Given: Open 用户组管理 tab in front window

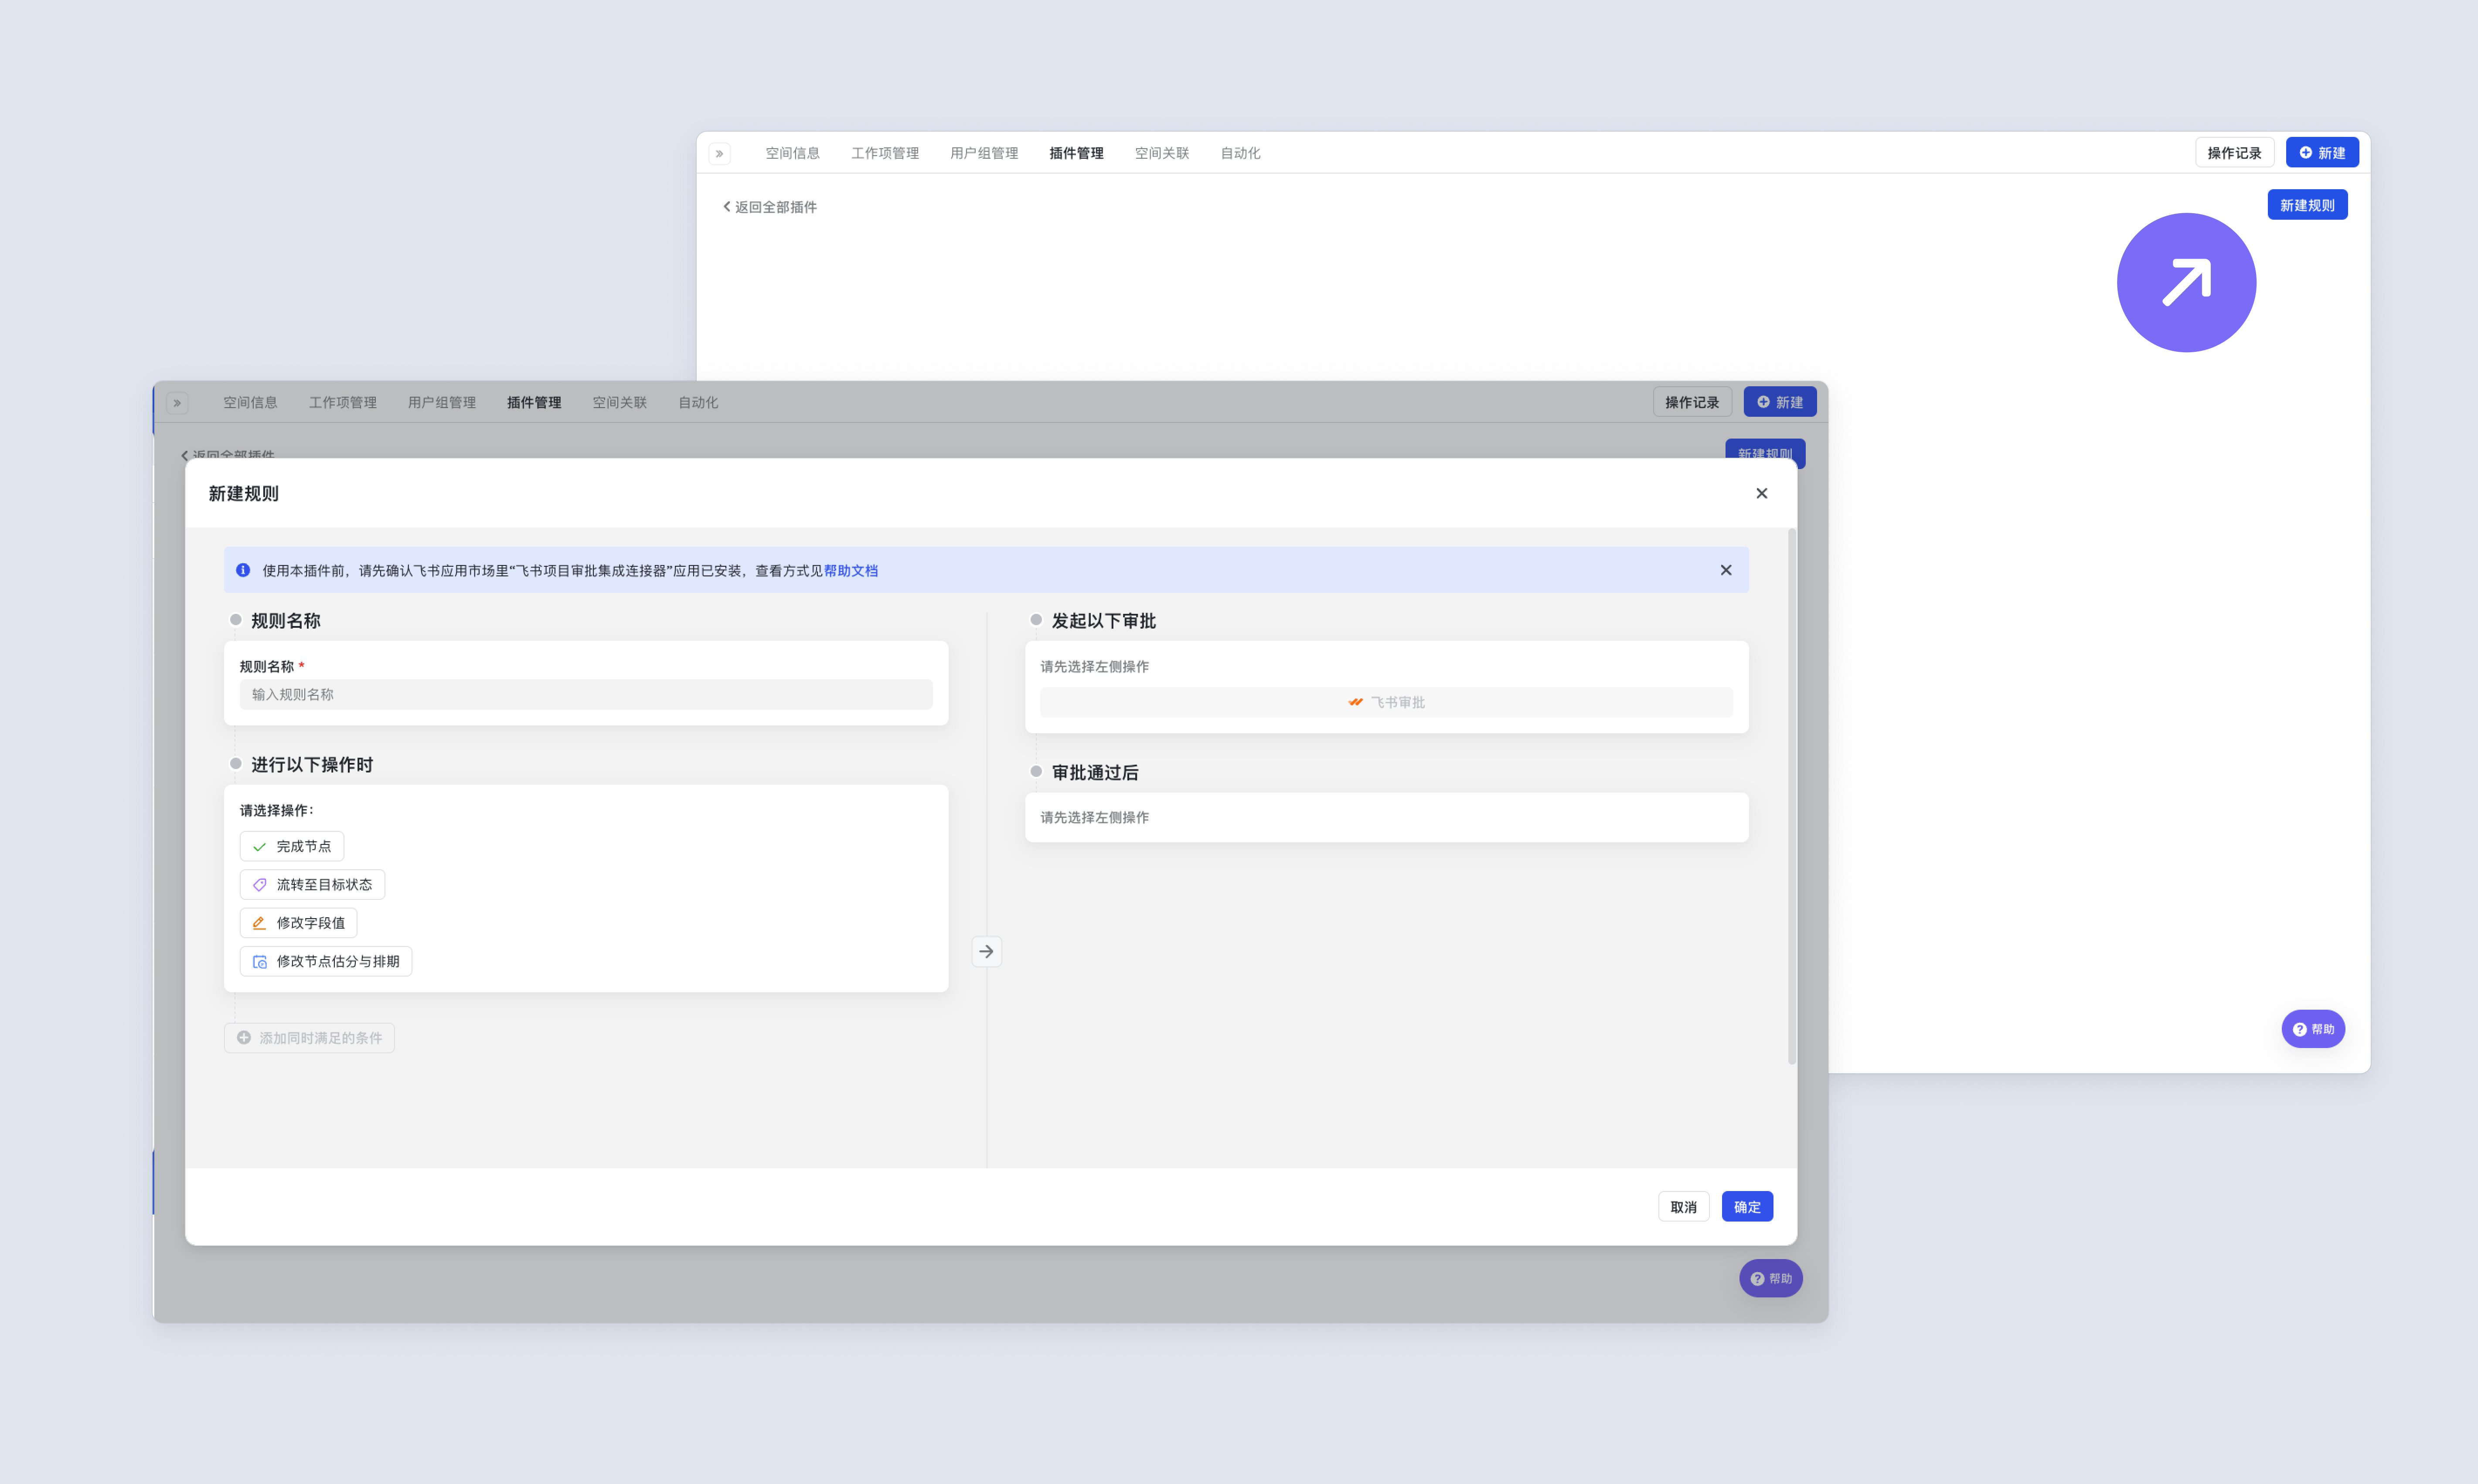Looking at the screenshot, I should [x=442, y=403].
